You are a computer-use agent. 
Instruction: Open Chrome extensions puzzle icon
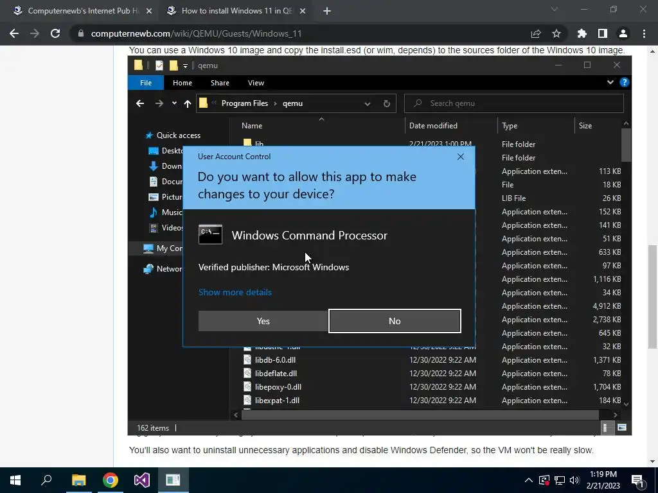(582, 33)
